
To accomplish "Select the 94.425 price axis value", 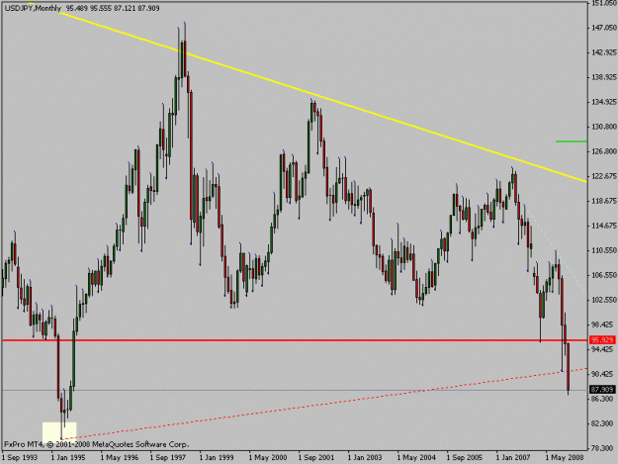I will 603,349.
